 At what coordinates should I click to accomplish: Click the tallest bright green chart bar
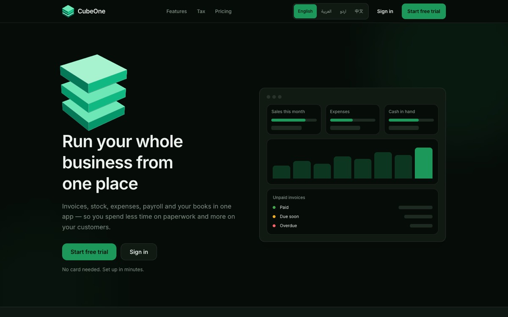click(424, 163)
